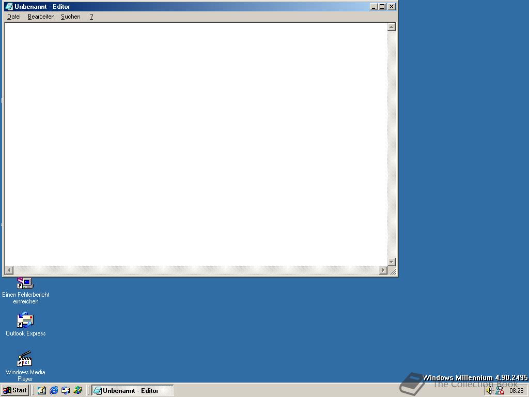Maximize the Editor window
The height and width of the screenshot is (397, 529).
[x=382, y=6]
